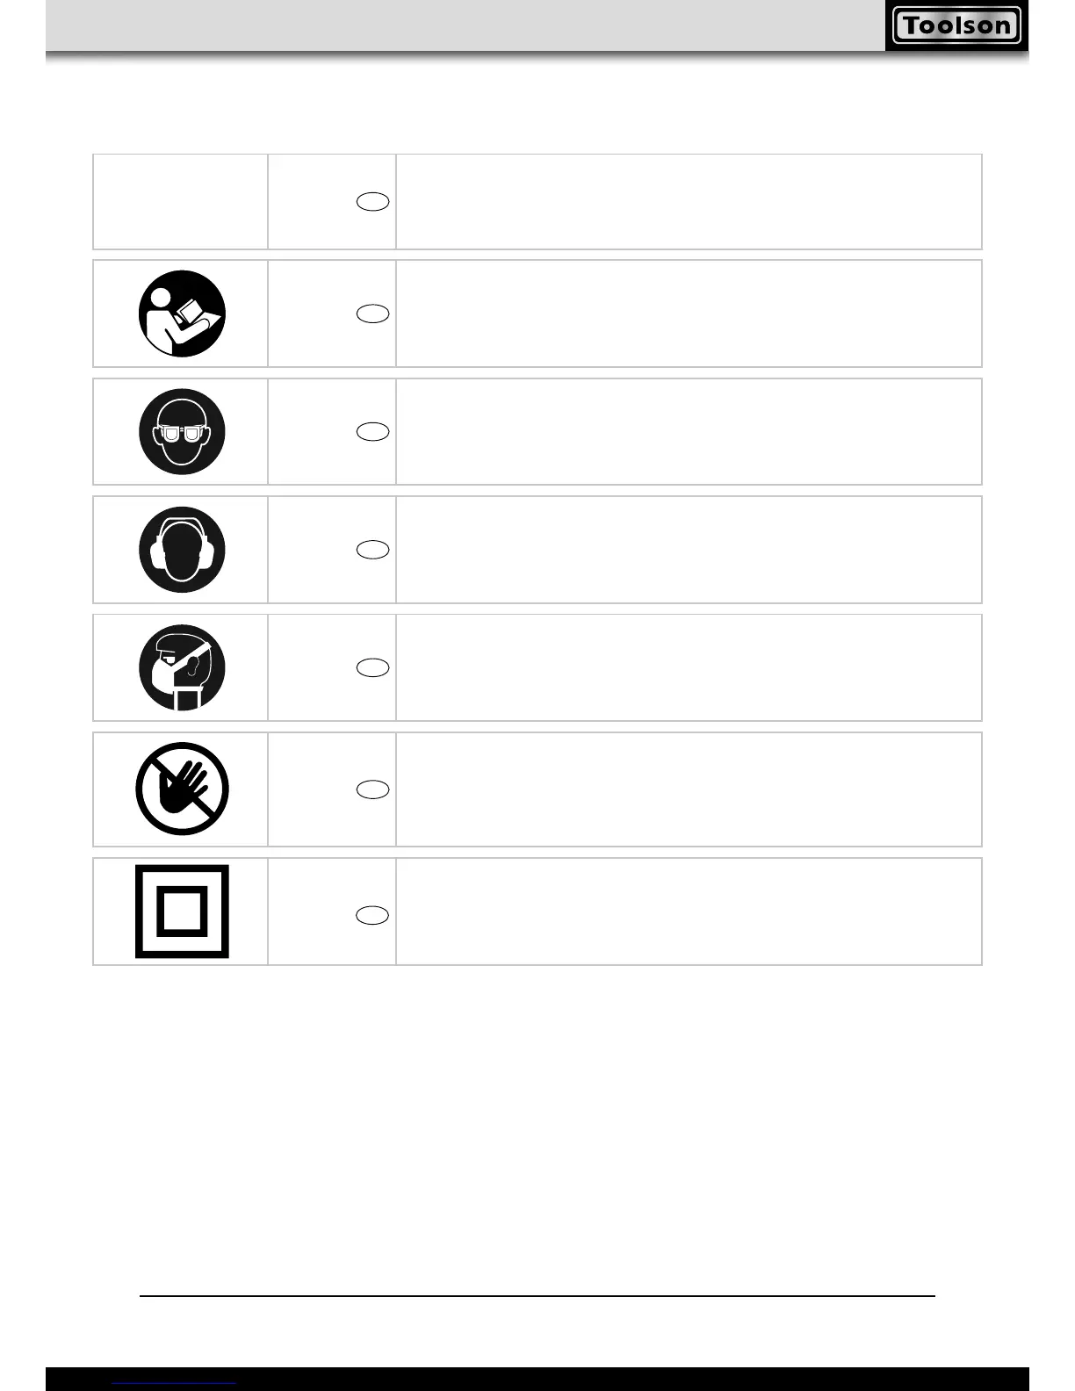Select the oval beside the read-manual icon
This screenshot has width=1075, height=1391.
[373, 314]
